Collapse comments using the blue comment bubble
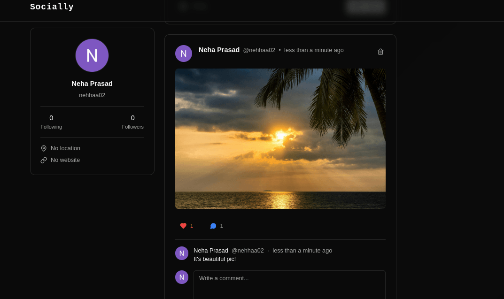Image resolution: width=504 pixels, height=299 pixels. pyautogui.click(x=213, y=226)
